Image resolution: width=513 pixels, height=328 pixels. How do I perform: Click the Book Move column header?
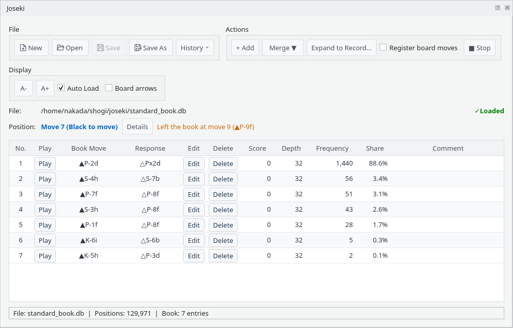click(89, 148)
